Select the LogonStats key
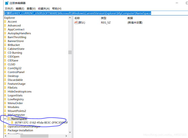 15,95
